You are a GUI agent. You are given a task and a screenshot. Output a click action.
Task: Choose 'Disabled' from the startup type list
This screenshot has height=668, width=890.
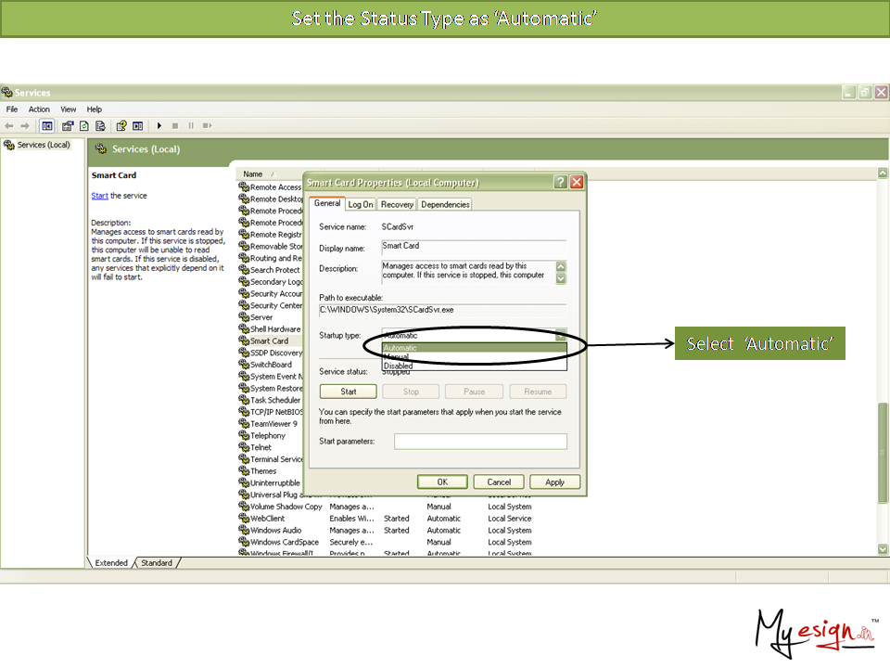point(399,366)
